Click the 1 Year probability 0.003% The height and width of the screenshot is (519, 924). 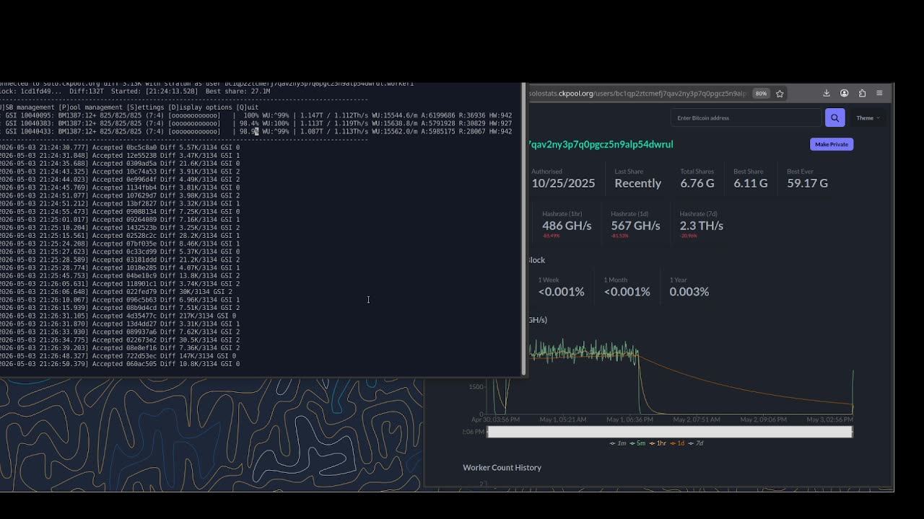689,291
